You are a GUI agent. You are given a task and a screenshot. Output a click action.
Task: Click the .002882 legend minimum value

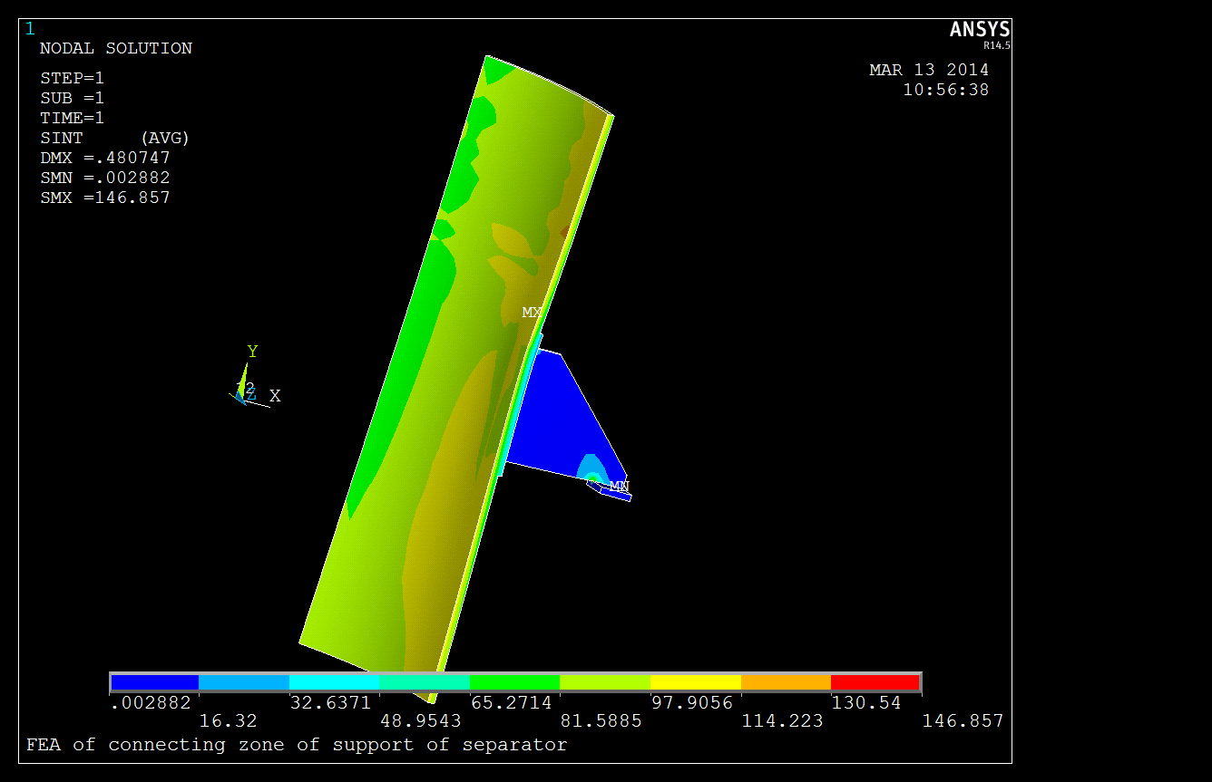click(x=151, y=703)
